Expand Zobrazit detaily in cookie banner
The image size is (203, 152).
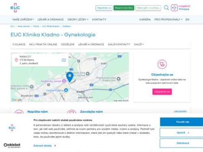tap(45, 146)
